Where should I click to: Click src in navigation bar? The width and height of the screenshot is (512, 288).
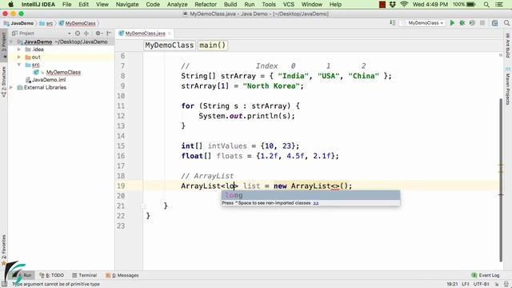click(46, 23)
